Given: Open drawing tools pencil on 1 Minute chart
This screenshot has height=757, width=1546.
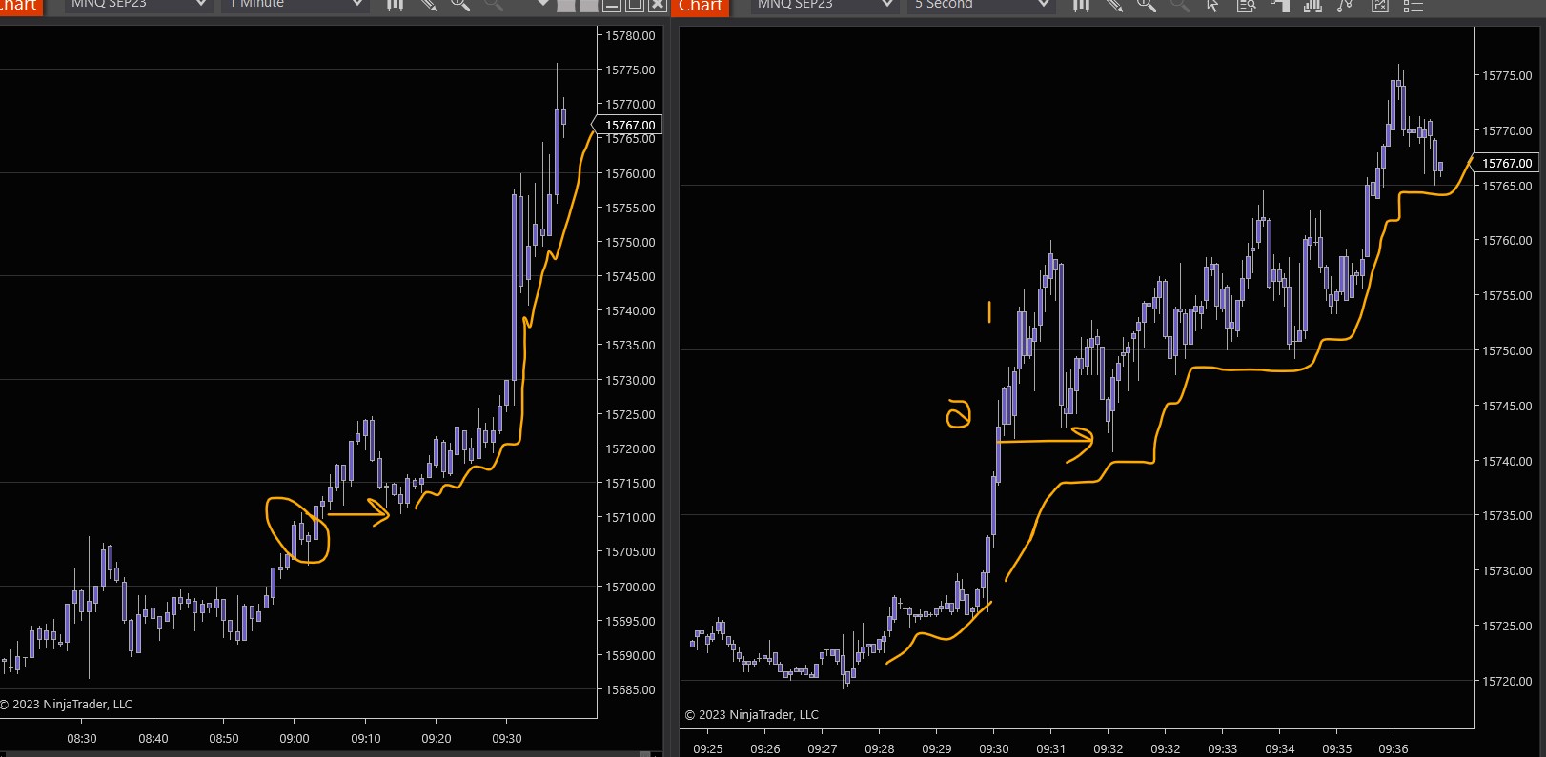Looking at the screenshot, I should (429, 5).
